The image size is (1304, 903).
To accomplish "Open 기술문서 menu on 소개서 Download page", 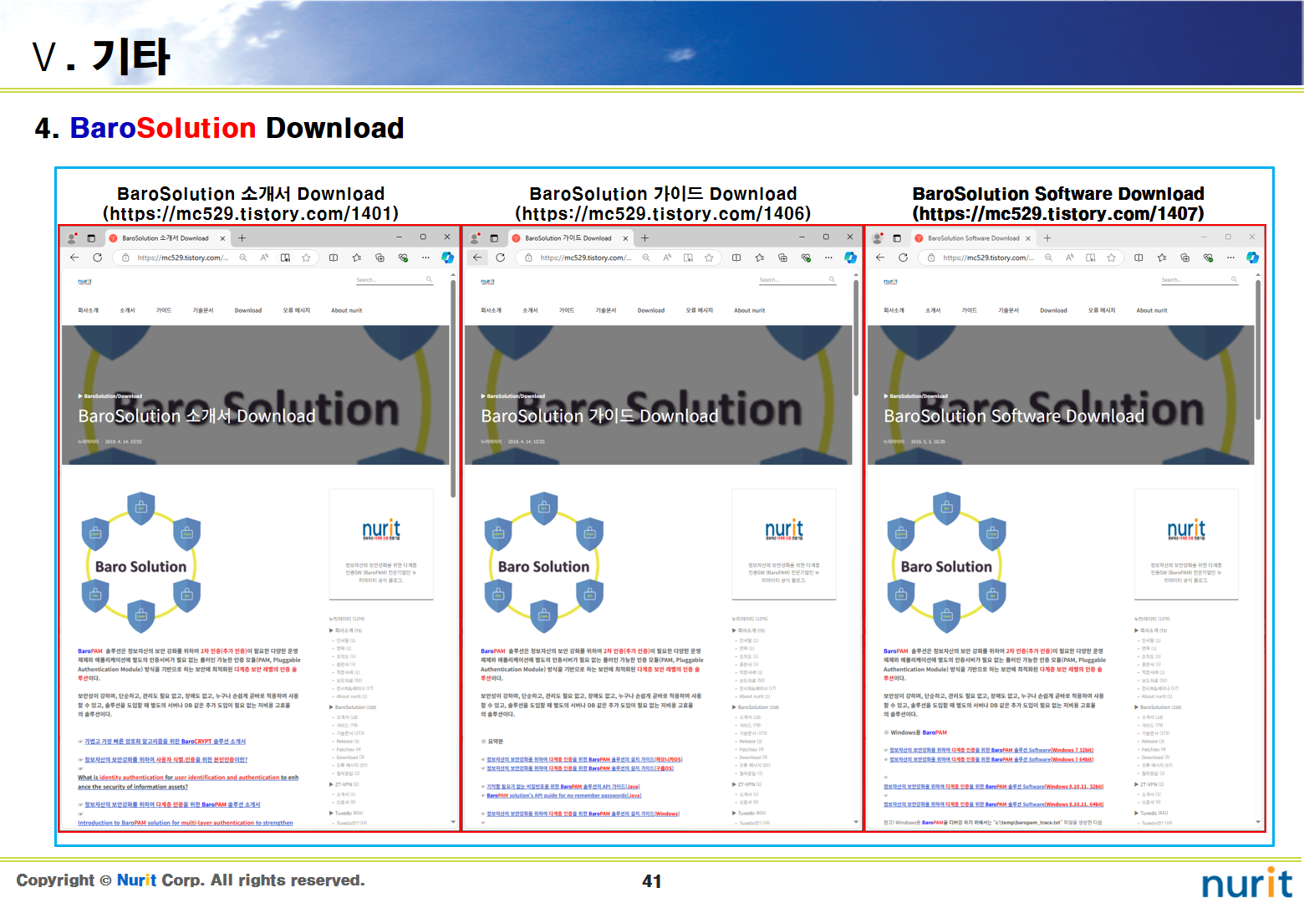I will tap(203, 310).
